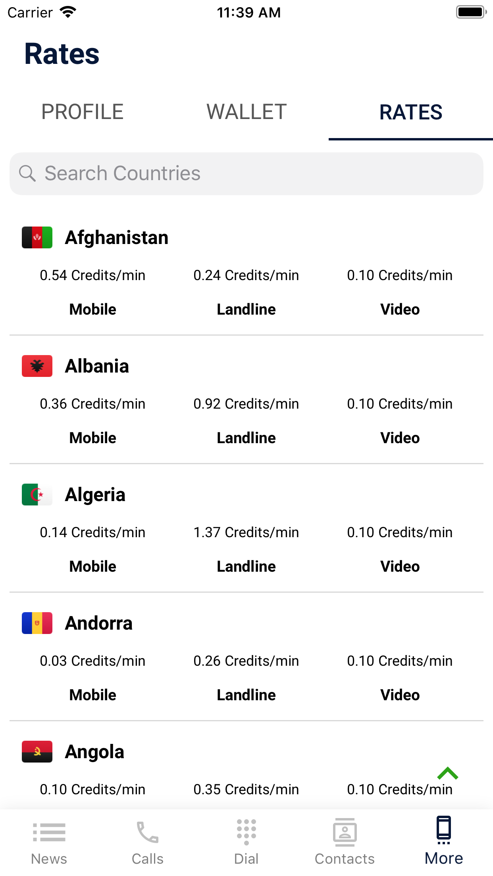Select the RATES tab
The image size is (493, 876).
click(x=411, y=112)
